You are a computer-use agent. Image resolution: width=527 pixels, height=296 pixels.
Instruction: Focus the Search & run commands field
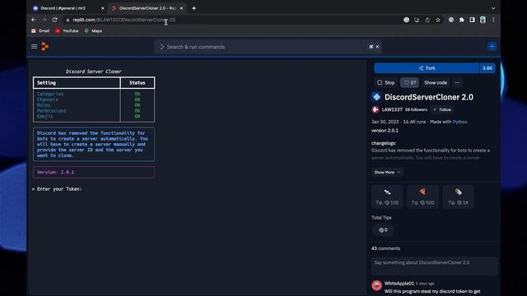tap(268, 47)
